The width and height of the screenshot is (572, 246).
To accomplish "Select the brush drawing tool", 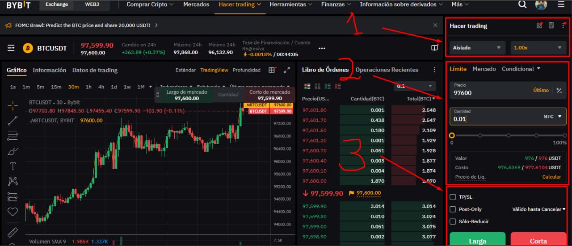I will [x=13, y=151].
